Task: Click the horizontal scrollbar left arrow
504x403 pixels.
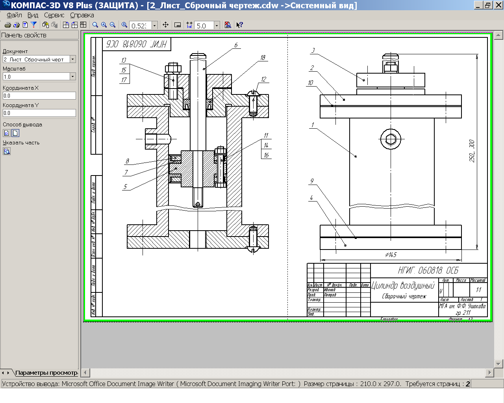Action: [86, 372]
